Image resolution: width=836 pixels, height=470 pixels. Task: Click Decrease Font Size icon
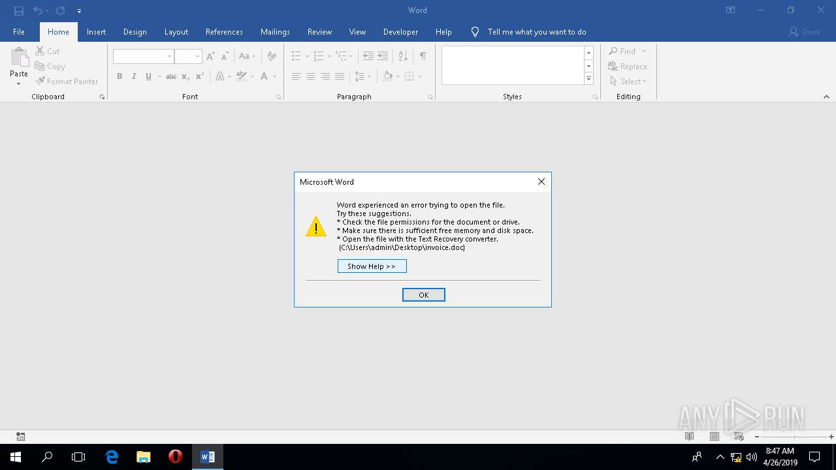[x=225, y=56]
